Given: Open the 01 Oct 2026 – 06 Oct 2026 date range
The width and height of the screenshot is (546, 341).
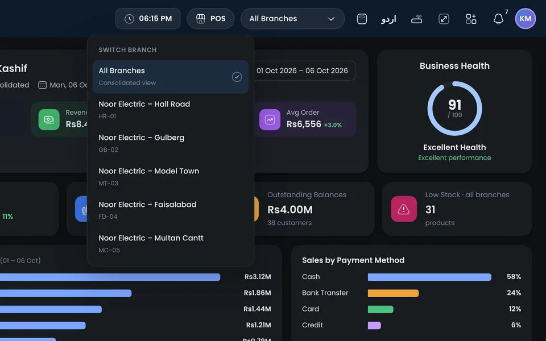Looking at the screenshot, I should click(x=303, y=70).
